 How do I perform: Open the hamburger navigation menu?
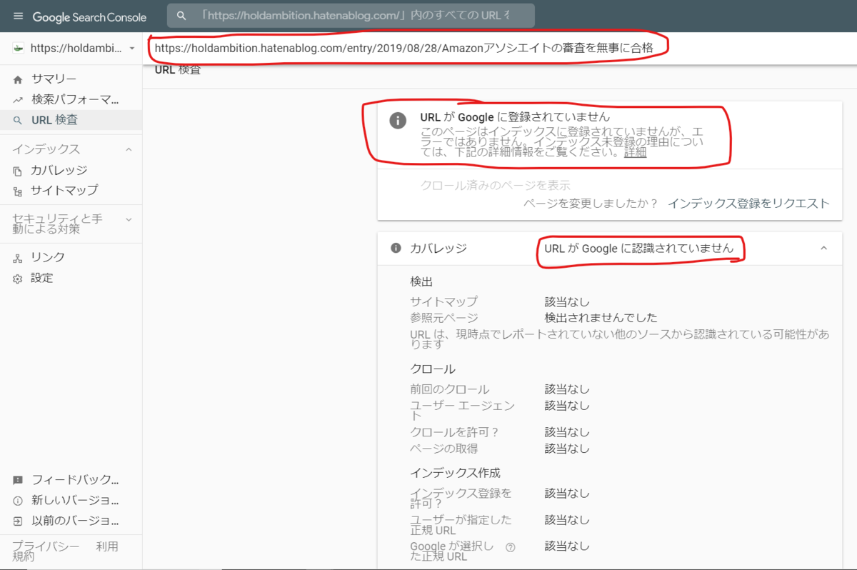(18, 16)
